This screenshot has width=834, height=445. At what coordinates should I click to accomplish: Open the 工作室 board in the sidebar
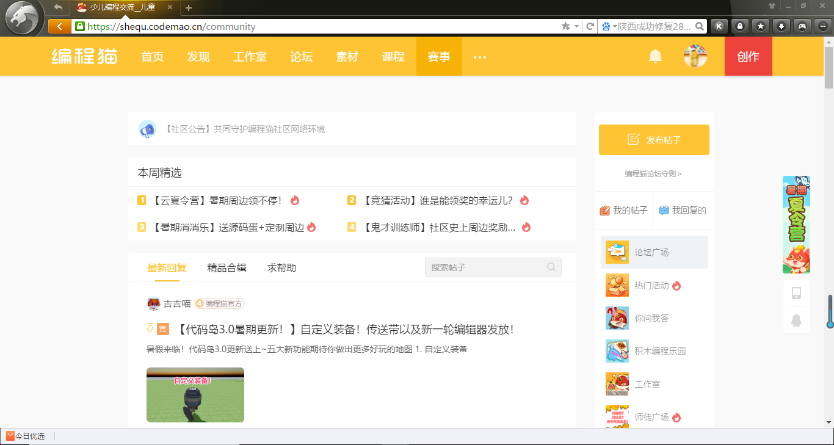point(655,384)
